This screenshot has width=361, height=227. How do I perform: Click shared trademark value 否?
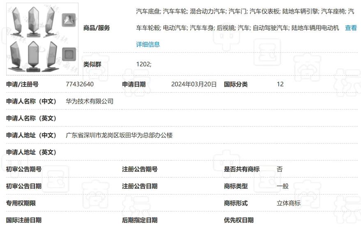tap(280, 169)
